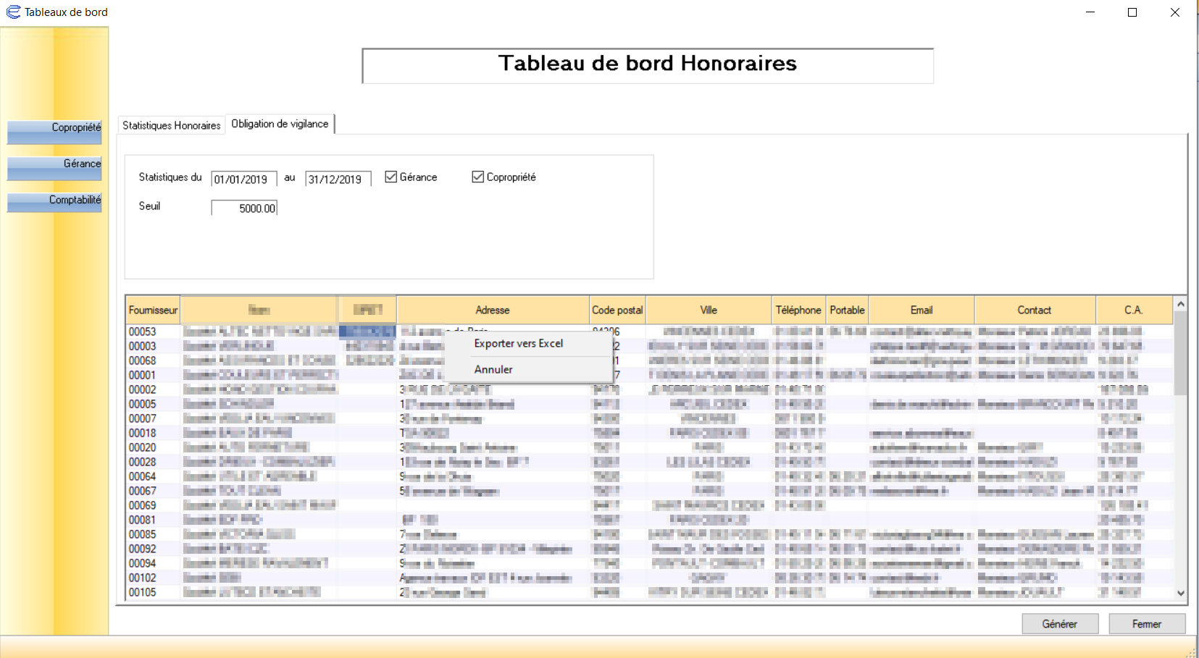The height and width of the screenshot is (658, 1199).
Task: Switch to the Statistiques Honoraires tab
Action: 171,125
